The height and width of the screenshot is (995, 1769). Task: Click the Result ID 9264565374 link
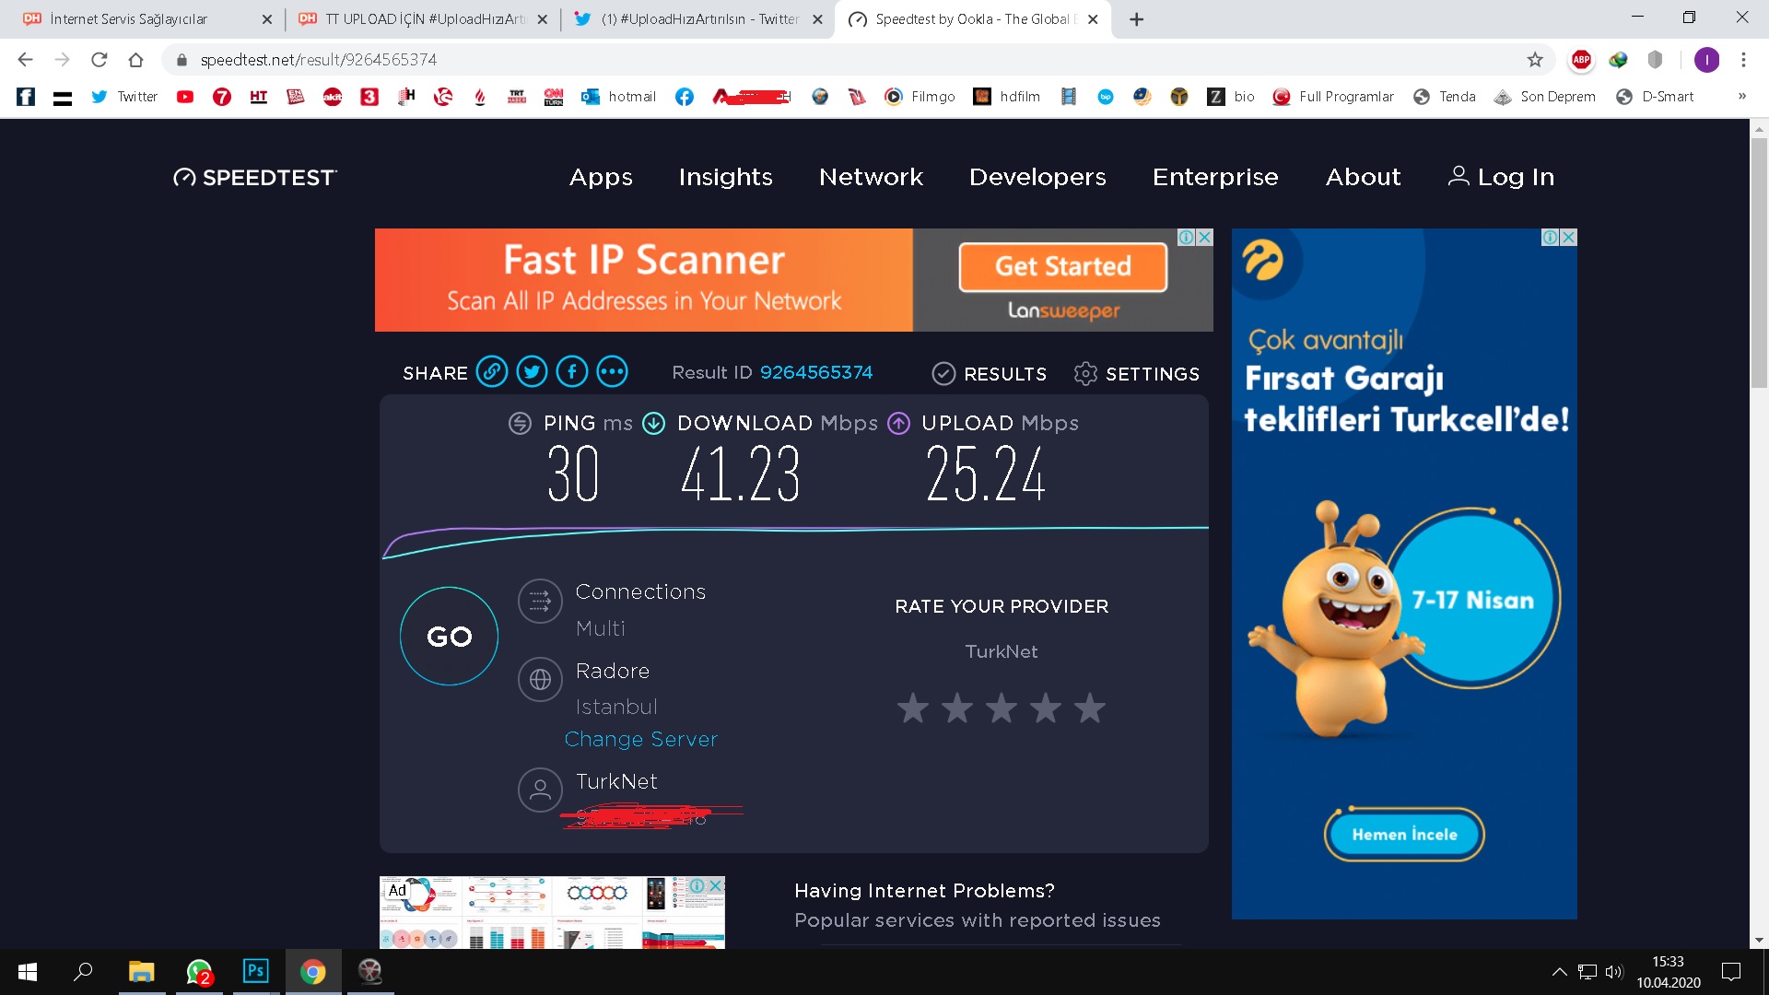(816, 372)
